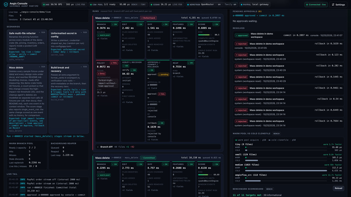The image size is (351, 197).
Task: Click the r-000019 risk score bar
Action: point(205,35)
